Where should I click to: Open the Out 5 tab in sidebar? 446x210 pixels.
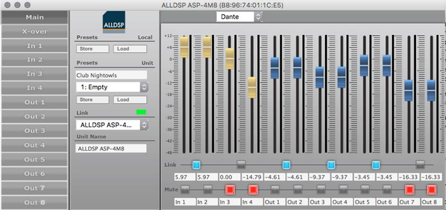35,159
